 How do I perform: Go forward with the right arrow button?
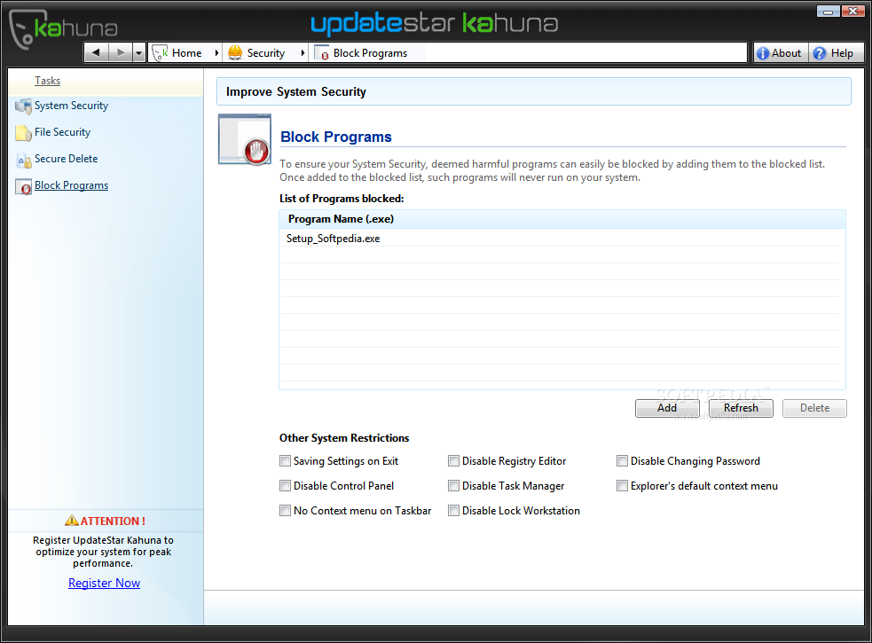[x=121, y=52]
